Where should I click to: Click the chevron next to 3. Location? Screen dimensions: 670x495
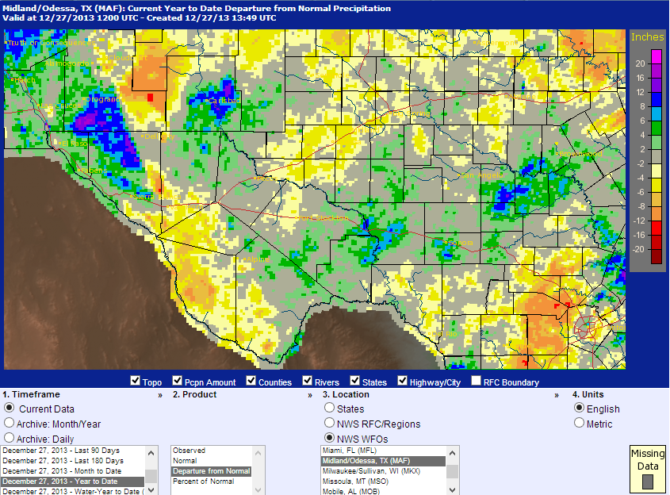[x=555, y=394]
